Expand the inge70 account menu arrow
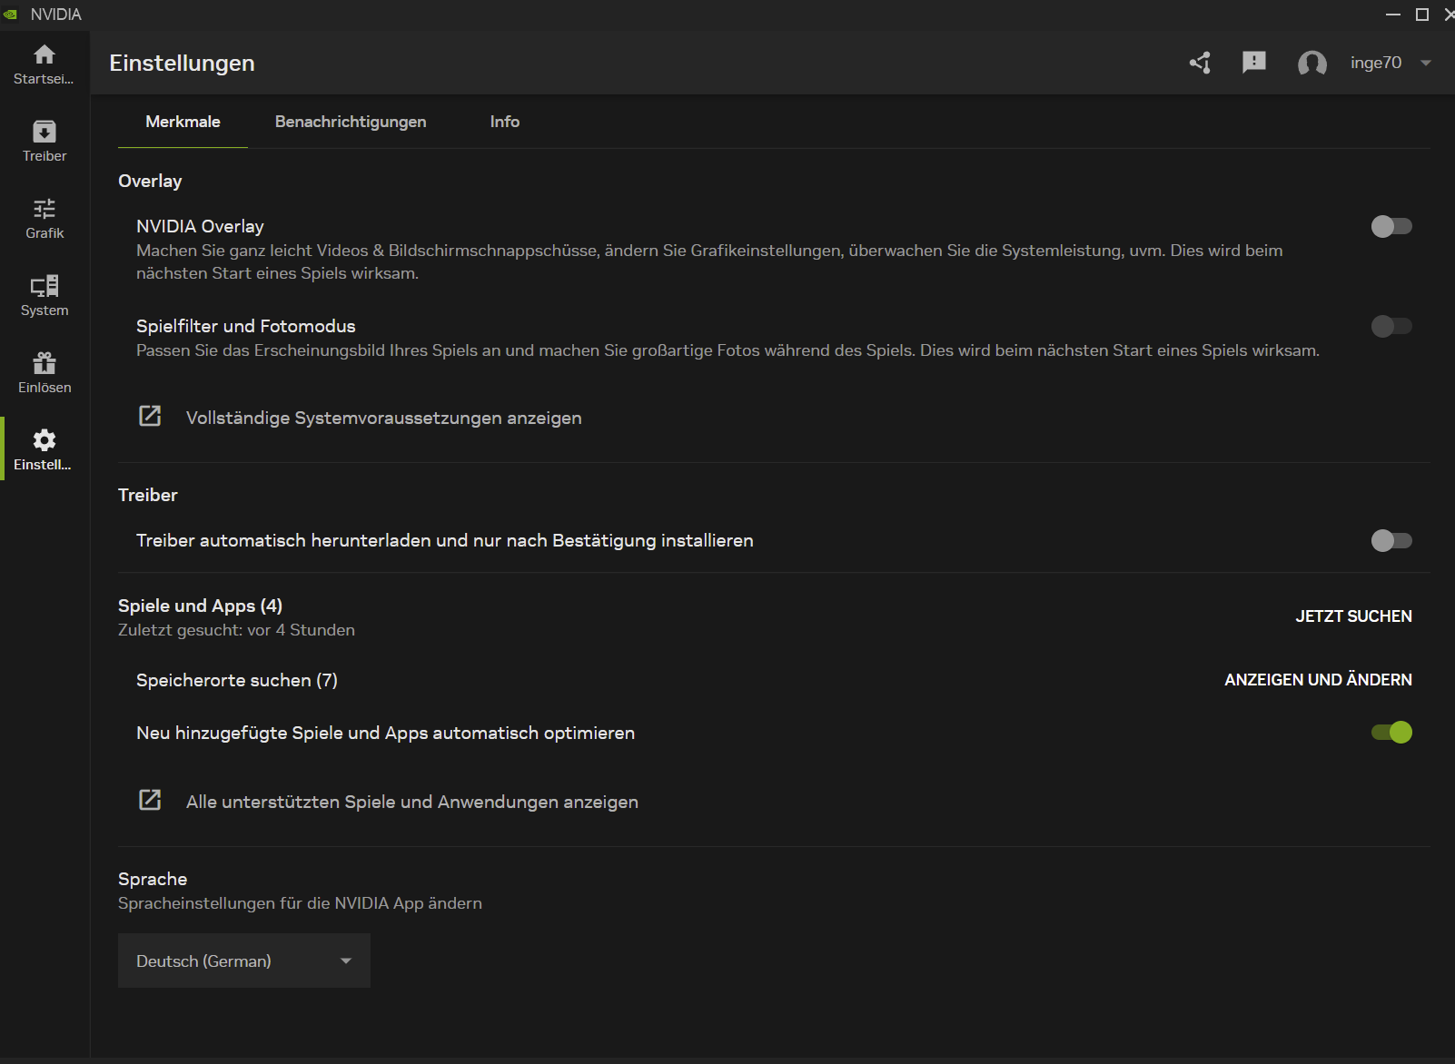 click(1426, 63)
